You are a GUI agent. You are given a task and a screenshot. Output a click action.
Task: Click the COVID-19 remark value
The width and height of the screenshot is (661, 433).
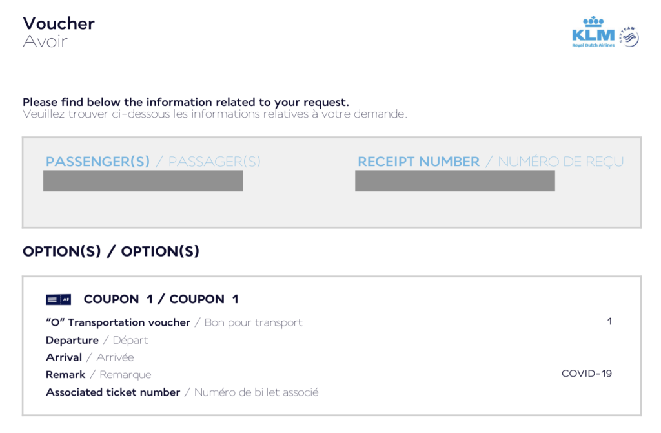(586, 374)
